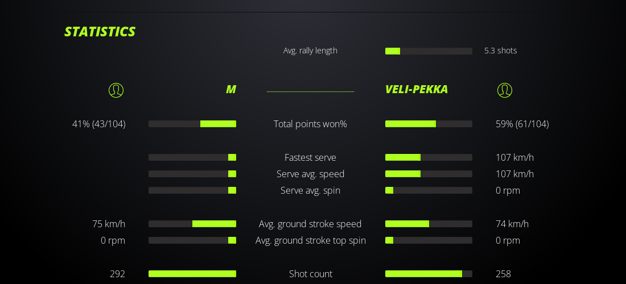Viewport: 626px width, 284px height.
Task: Click Veli-Pekka's profile icon
Action: tap(505, 90)
